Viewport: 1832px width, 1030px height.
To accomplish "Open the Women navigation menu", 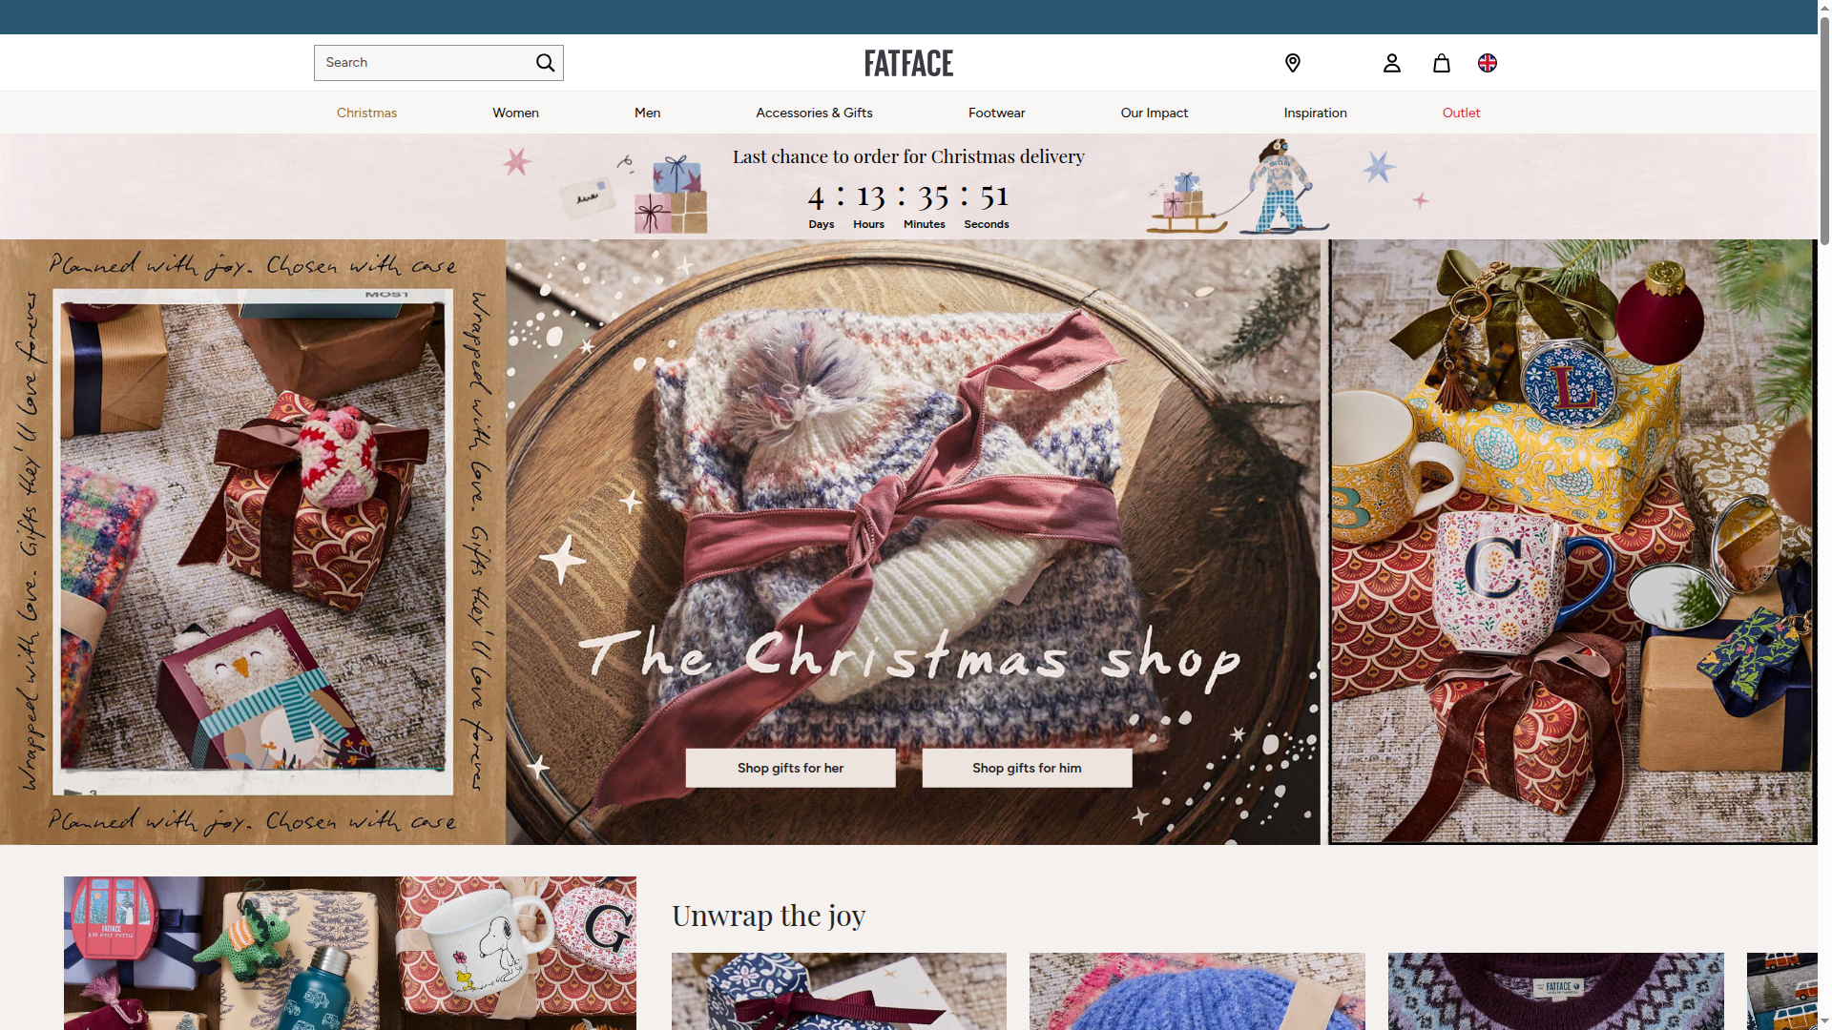I will click(515, 113).
